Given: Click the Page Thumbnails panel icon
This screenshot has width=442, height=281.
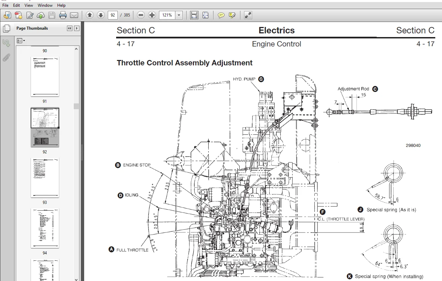Looking at the screenshot, I should tap(6, 28).
